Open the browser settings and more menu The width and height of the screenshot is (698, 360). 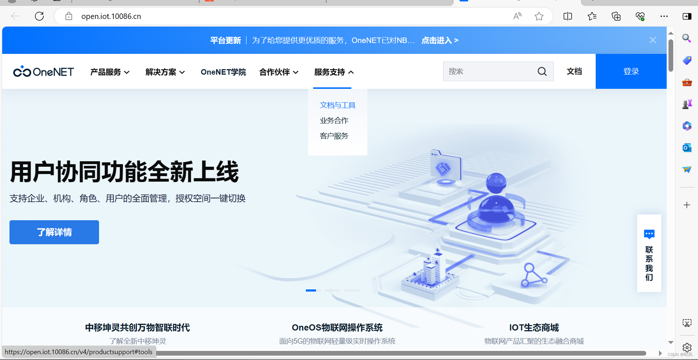[664, 16]
